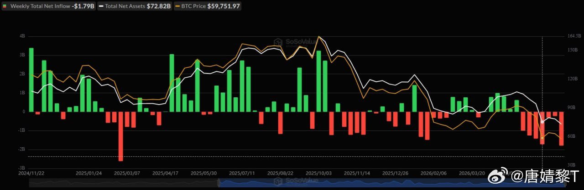This screenshot has height=190, width=584.
Task: Click the last red bar at the chart's right end
Action: tap(561, 128)
